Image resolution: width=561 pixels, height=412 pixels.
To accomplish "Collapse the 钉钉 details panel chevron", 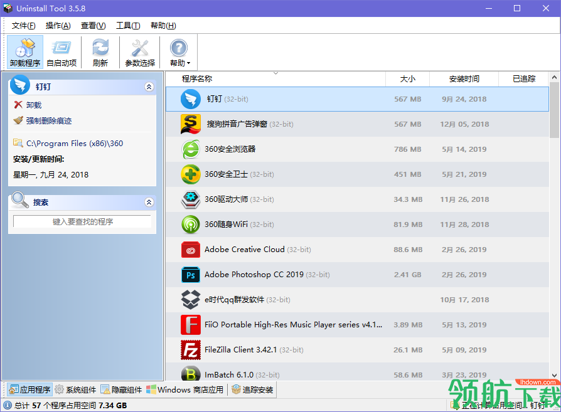I will pos(149,87).
